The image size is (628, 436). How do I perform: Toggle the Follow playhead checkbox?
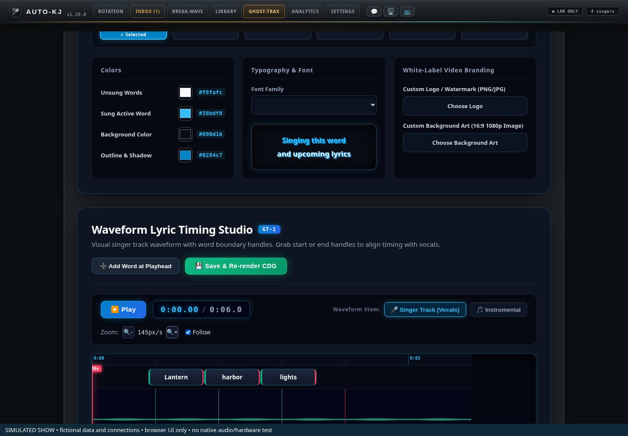[x=188, y=332]
